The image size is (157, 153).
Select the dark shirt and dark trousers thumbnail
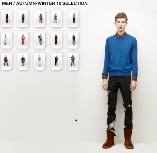[x=73, y=40]
